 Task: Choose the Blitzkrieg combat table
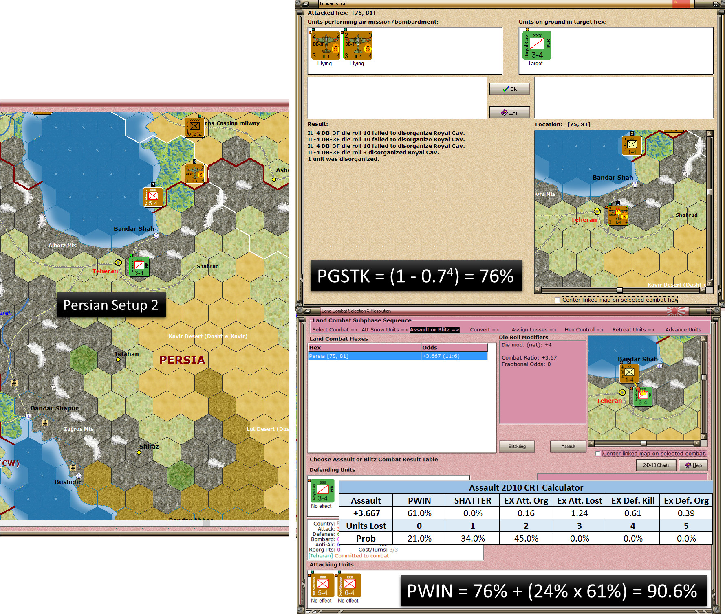(517, 447)
